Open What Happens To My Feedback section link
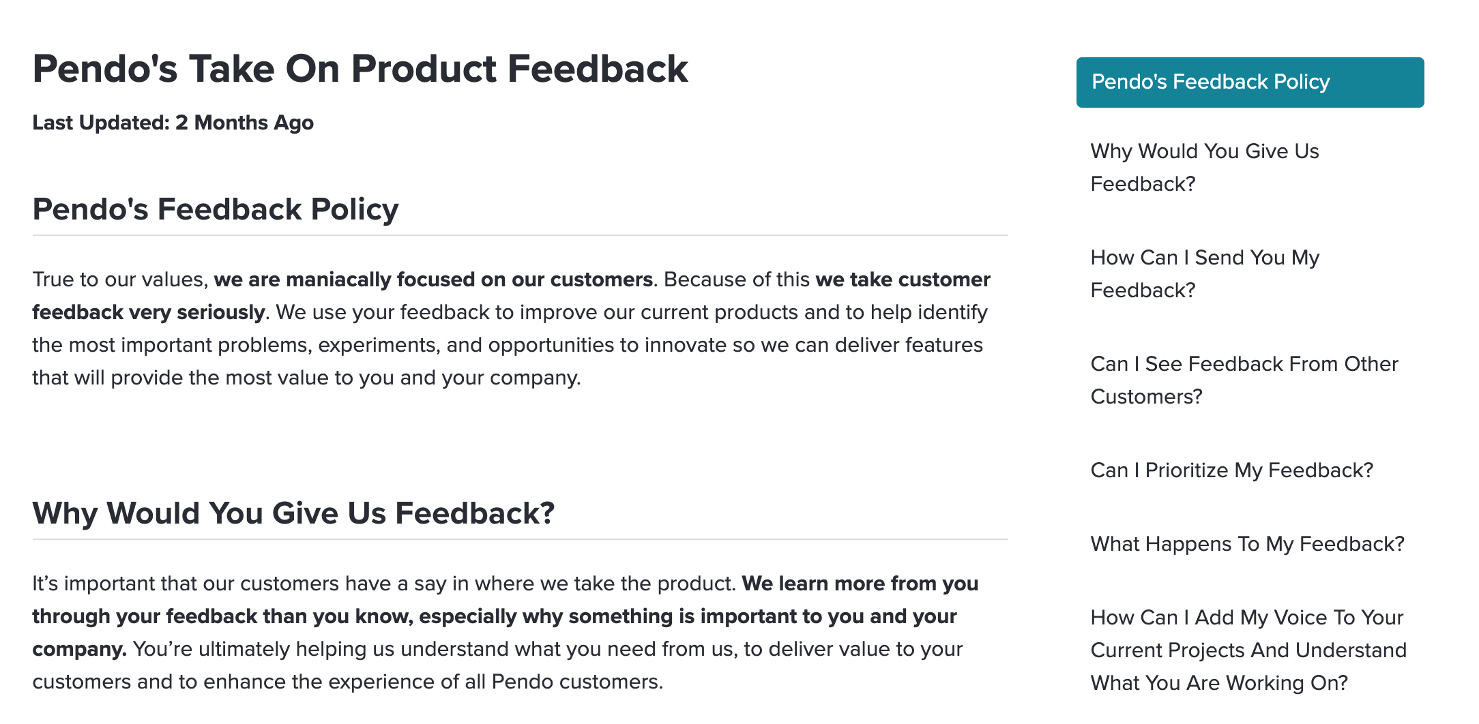This screenshot has width=1479, height=724. coord(1248,544)
